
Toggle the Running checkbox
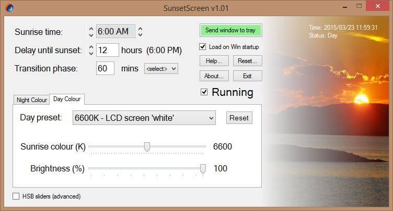pos(204,92)
